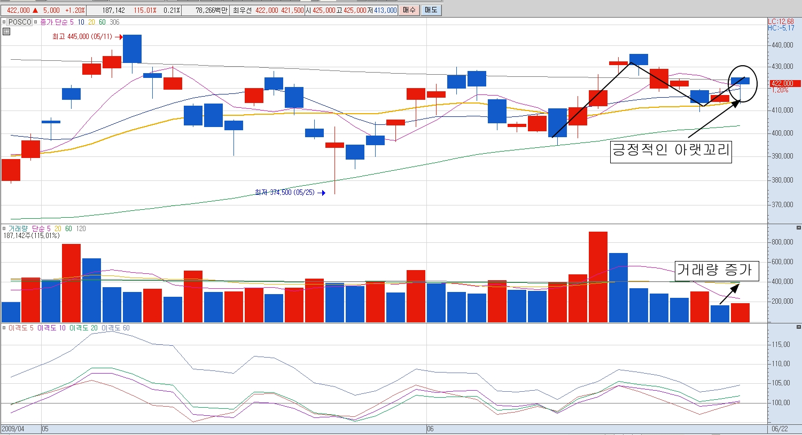Click the 이격도 panel's top-right corner icon
The width and height of the screenshot is (802, 435).
pos(798,327)
